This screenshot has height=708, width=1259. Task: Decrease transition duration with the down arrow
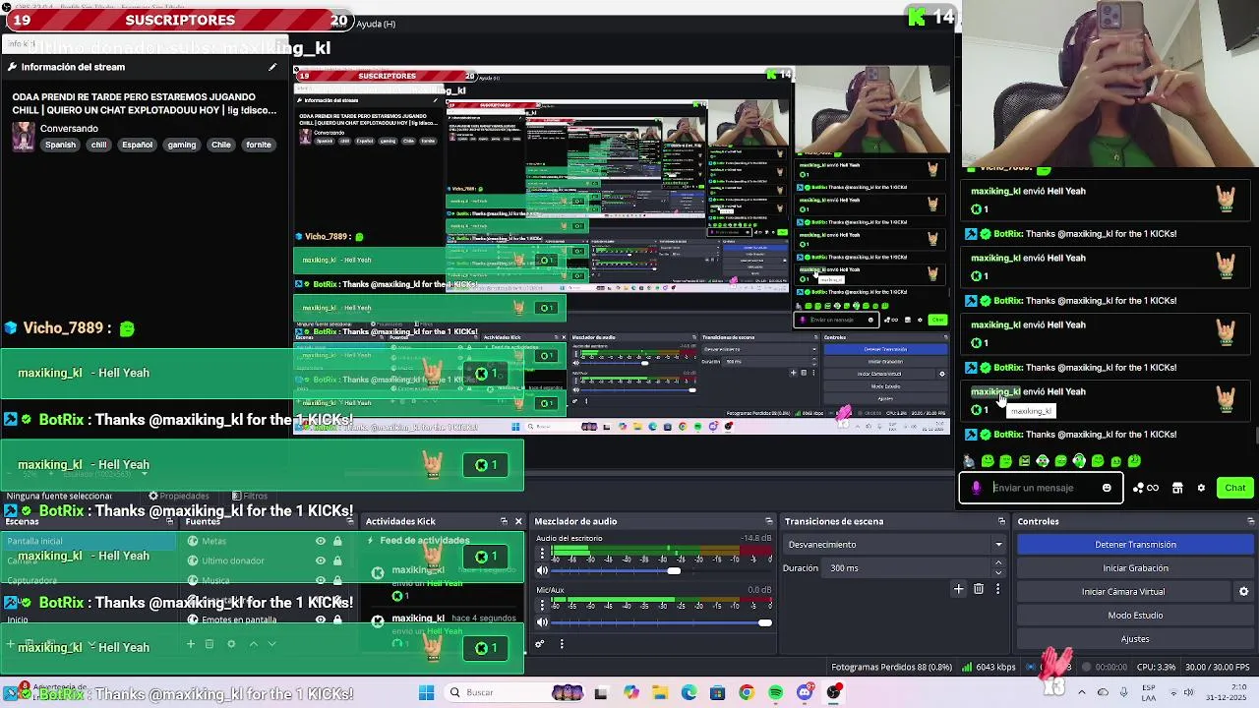coord(998,572)
